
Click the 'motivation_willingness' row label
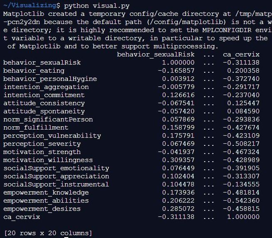48,160
